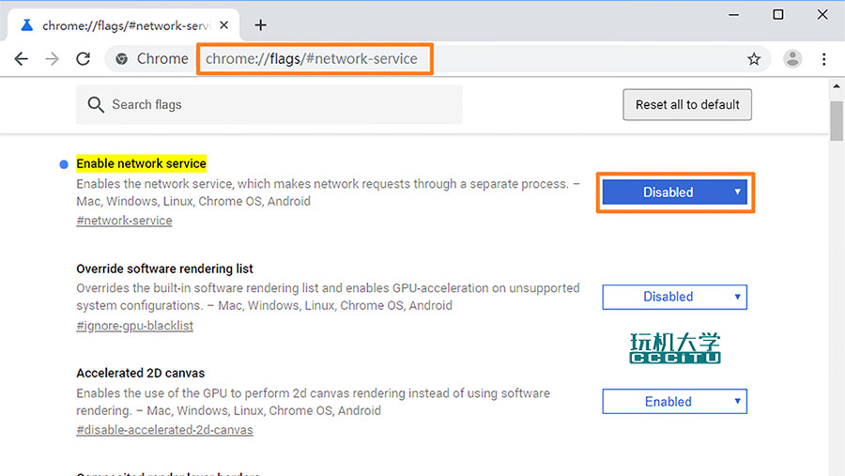Screen dimensions: 845x476
Task: Click the address bar URL
Action: coord(312,59)
